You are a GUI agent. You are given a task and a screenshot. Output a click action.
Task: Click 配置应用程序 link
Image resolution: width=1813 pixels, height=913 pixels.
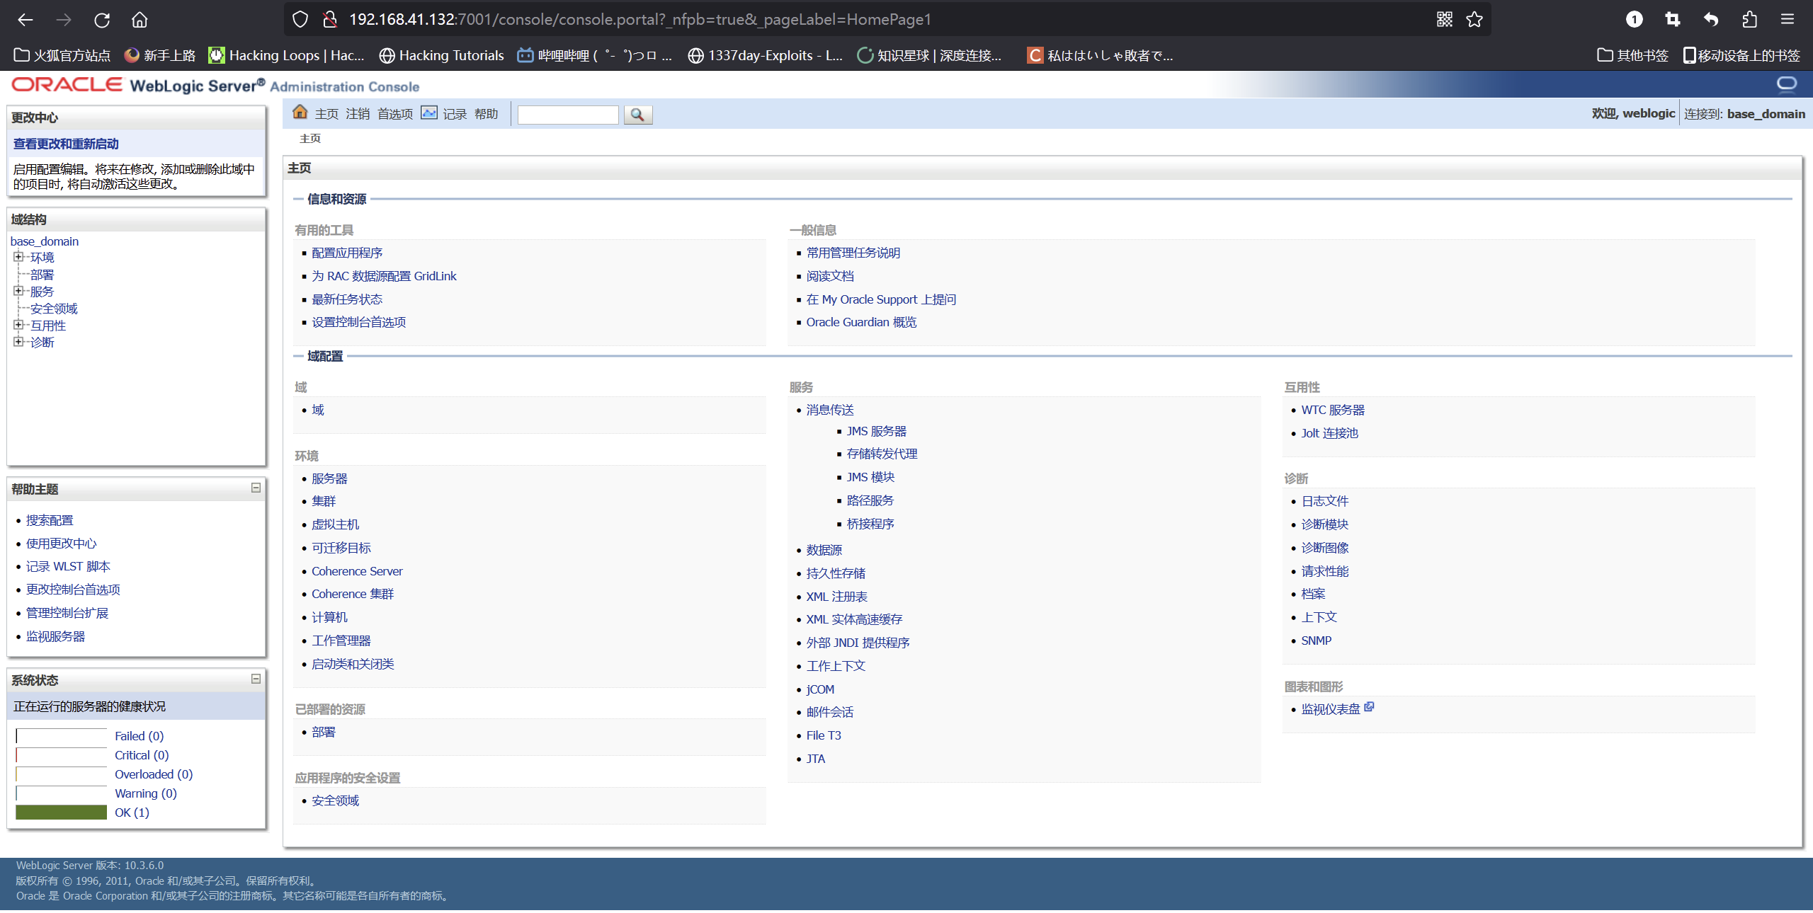pyautogui.click(x=346, y=253)
